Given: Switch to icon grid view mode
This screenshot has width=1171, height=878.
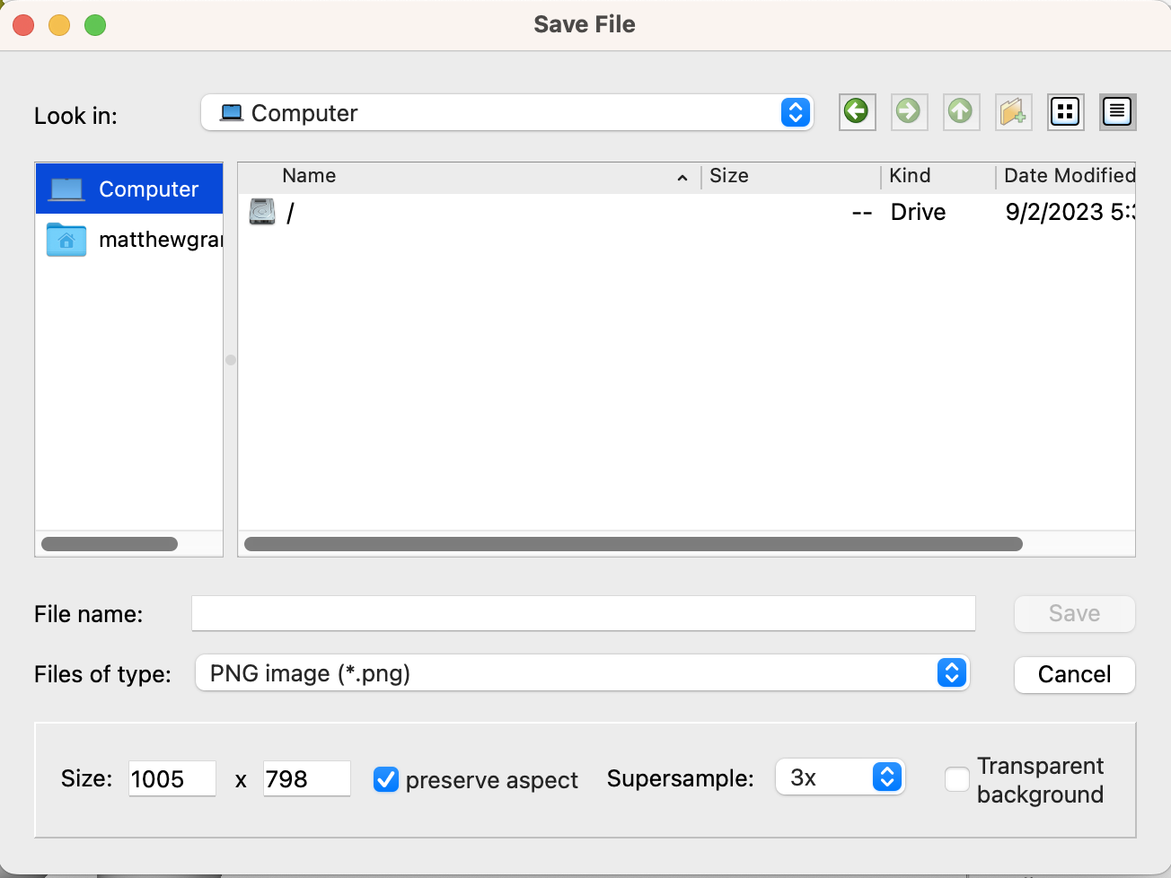Looking at the screenshot, I should coord(1065,112).
